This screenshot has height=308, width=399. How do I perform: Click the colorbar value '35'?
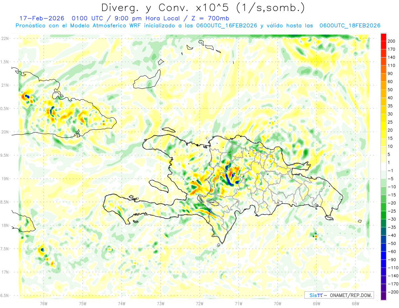[x=391, y=106]
